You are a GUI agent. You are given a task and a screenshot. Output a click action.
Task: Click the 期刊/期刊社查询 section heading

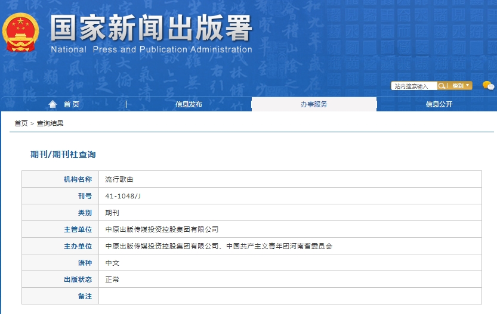[x=63, y=154]
